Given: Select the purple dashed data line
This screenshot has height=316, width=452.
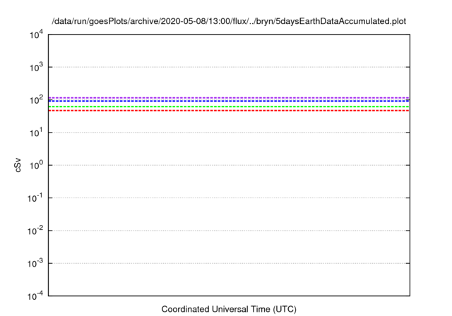Looking at the screenshot, I should 229,97.
